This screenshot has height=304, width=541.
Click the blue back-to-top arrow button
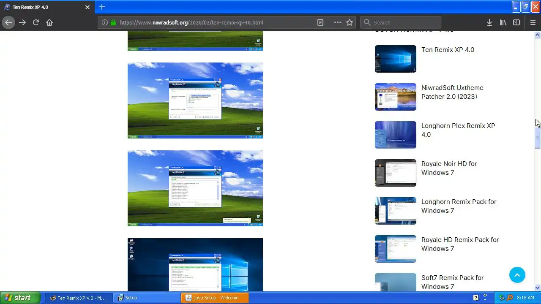pyautogui.click(x=517, y=275)
